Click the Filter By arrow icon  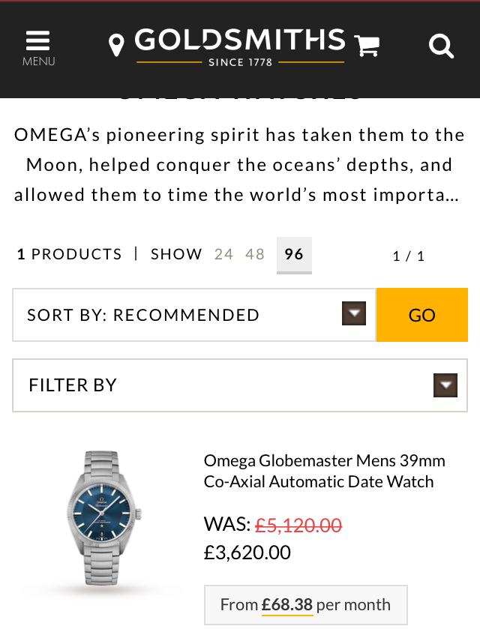click(445, 385)
